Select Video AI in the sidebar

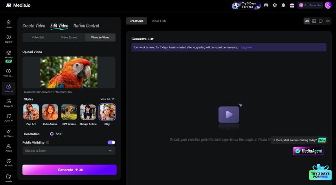[x=9, y=88]
